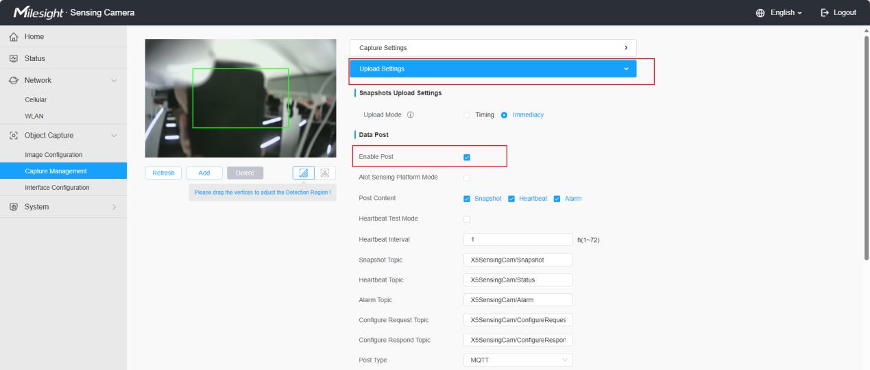Click the Delete region button
The image size is (870, 370).
pos(245,173)
